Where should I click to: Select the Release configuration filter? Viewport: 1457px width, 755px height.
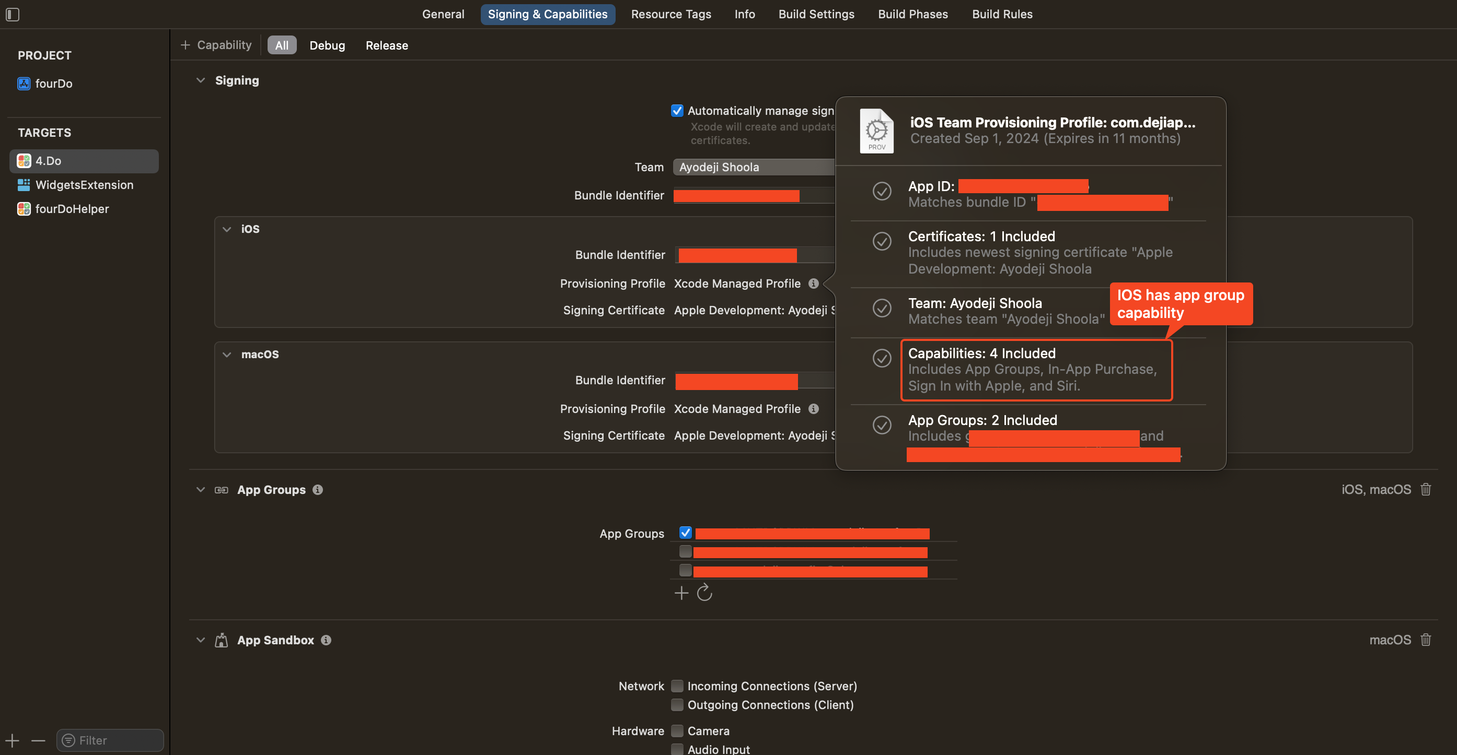387,45
